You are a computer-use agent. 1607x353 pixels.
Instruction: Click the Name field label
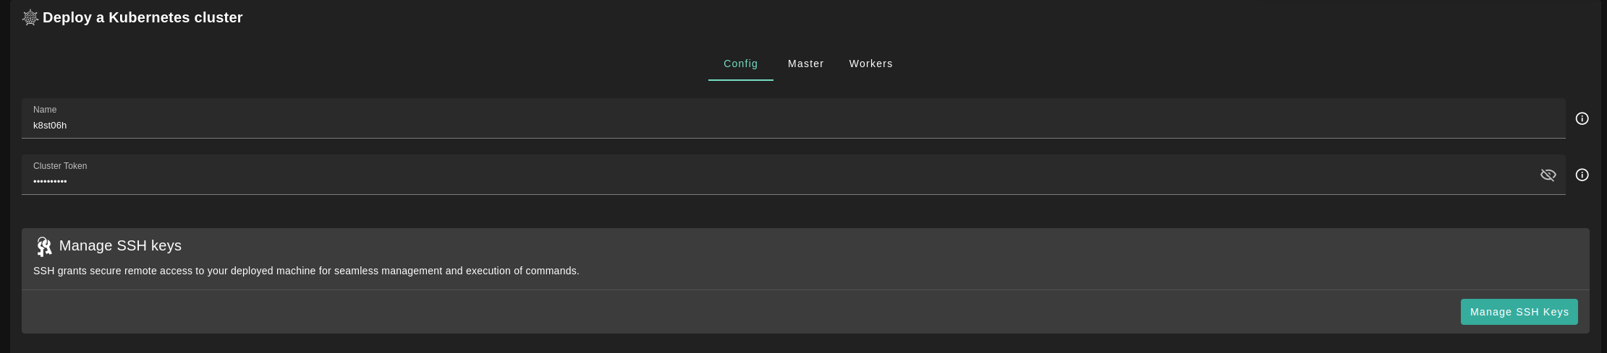click(45, 110)
